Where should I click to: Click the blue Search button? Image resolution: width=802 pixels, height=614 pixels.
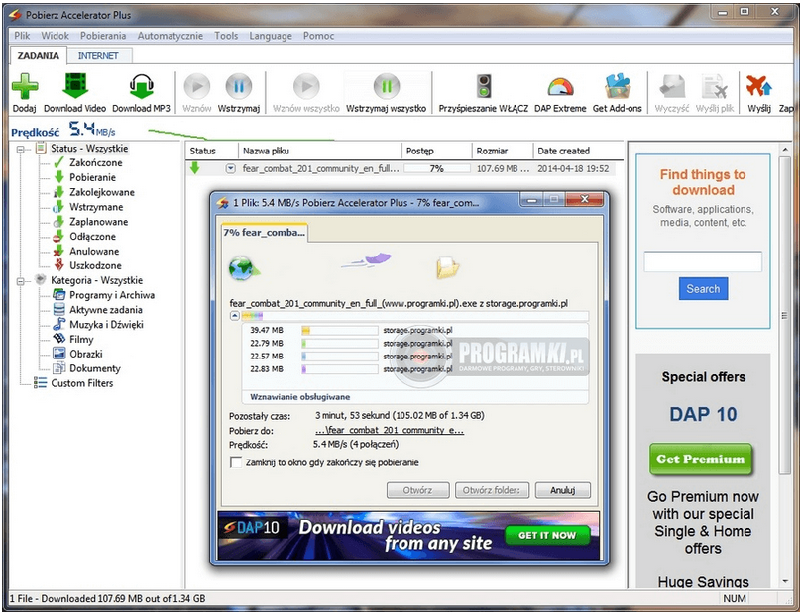click(x=703, y=289)
